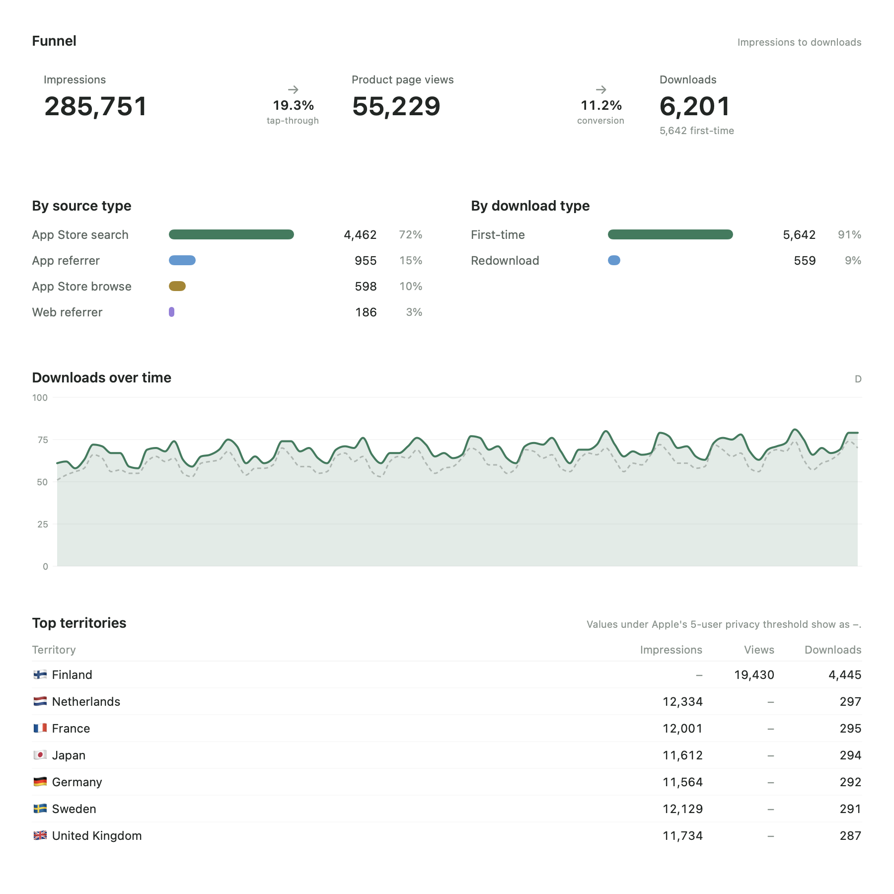Click the 598 App Store browse count
The image size is (894, 894).
(366, 286)
